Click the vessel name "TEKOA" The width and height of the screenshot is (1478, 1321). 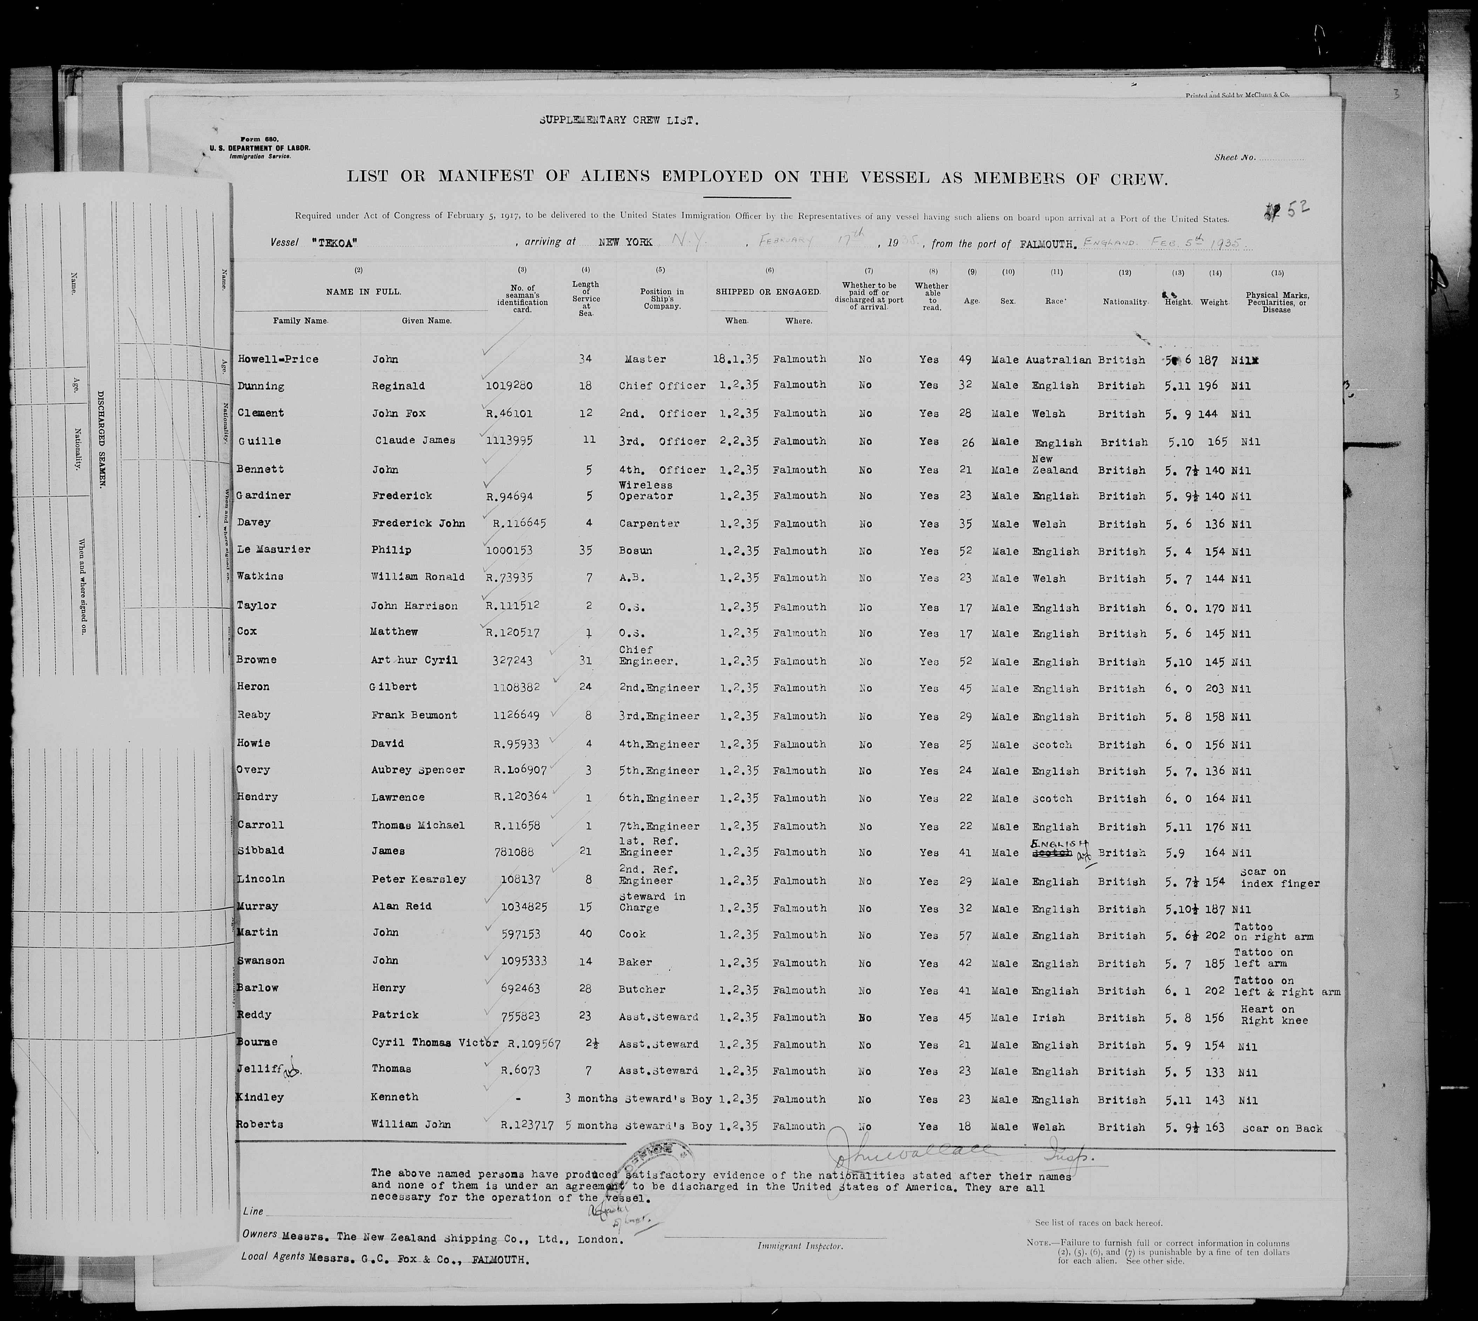tap(335, 244)
